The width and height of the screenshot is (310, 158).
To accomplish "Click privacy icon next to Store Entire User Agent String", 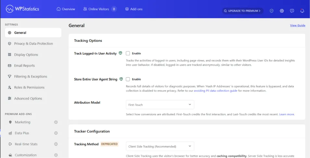I will pyautogui.click(x=121, y=79).
